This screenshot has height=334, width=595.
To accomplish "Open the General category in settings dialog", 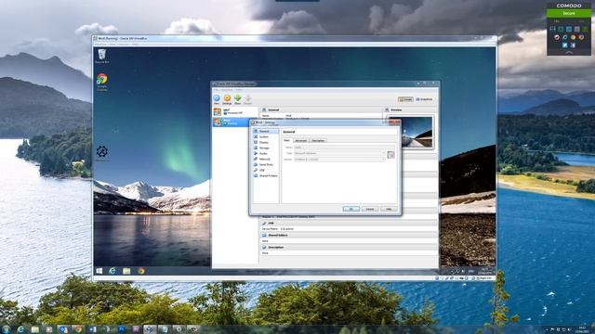I will pyautogui.click(x=266, y=131).
